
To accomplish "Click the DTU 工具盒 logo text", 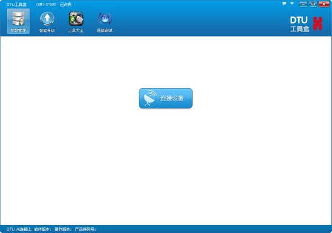I will [299, 24].
